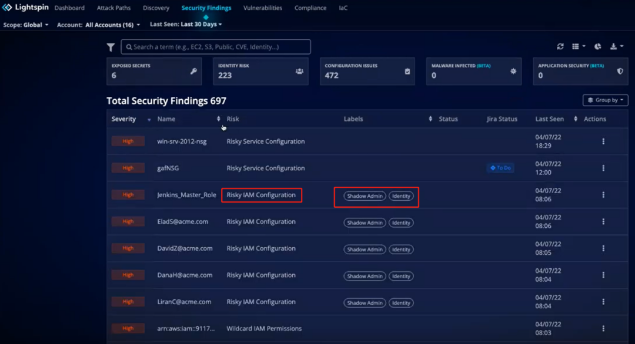Click the To Do Jira status badge
The height and width of the screenshot is (344, 635).
[x=500, y=168]
